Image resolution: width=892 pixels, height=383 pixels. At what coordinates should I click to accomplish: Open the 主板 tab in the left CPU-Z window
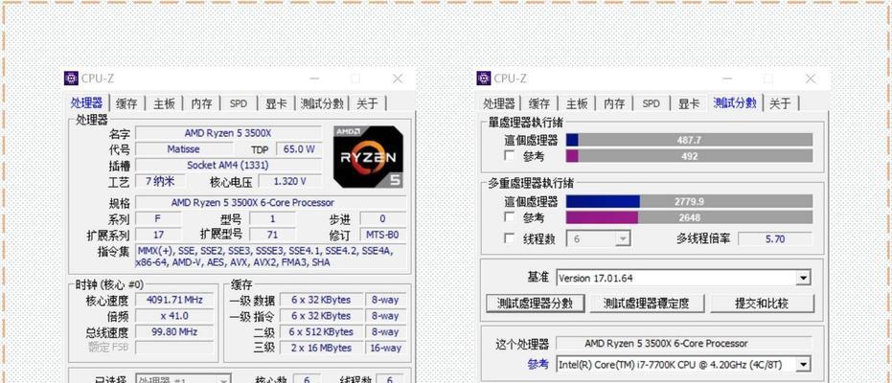pyautogui.click(x=164, y=103)
